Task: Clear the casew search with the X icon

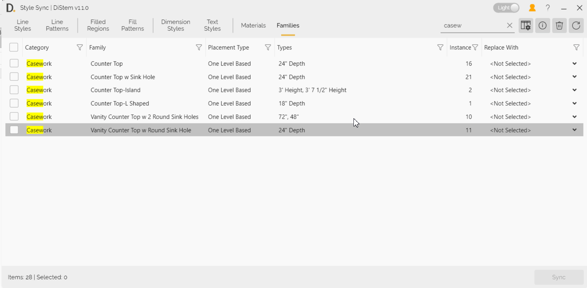Action: coord(509,25)
